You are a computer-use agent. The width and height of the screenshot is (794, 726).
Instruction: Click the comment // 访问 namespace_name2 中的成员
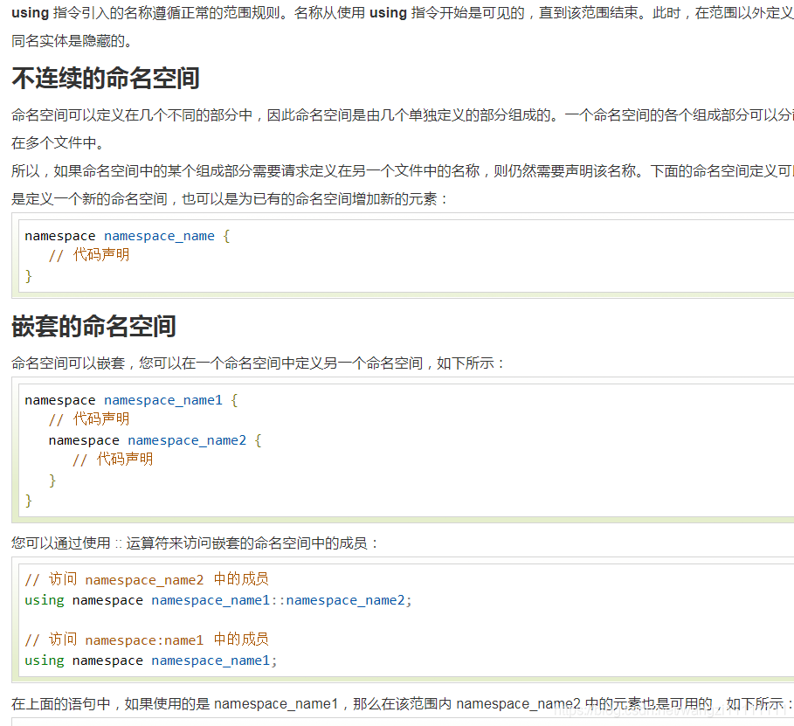pos(147,579)
